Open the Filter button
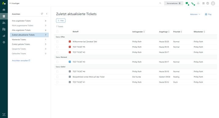This screenshot has width=219, height=118. [61, 21]
